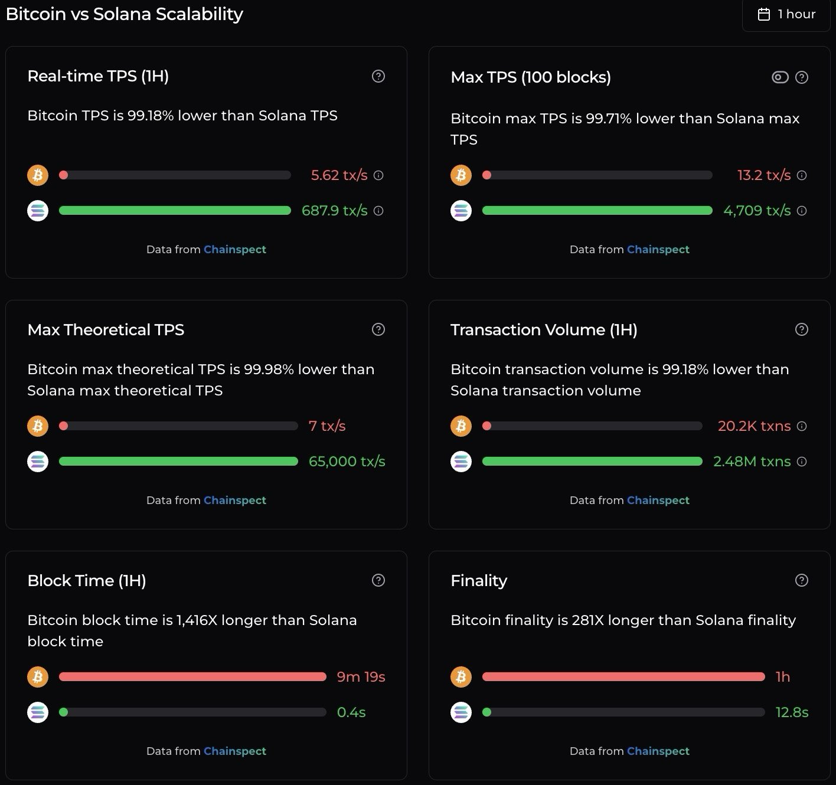
Task: Click the info icon beside 13.2 tx/s
Action: coord(802,175)
